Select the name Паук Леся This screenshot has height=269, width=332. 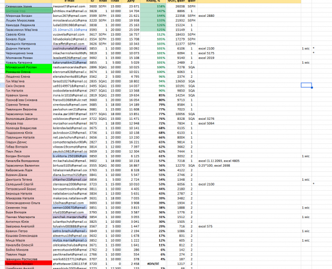[28, 151]
